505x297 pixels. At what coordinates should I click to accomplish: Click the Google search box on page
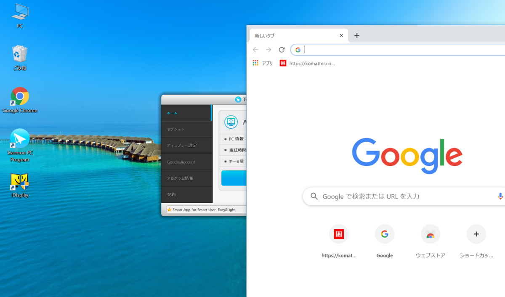tap(404, 196)
